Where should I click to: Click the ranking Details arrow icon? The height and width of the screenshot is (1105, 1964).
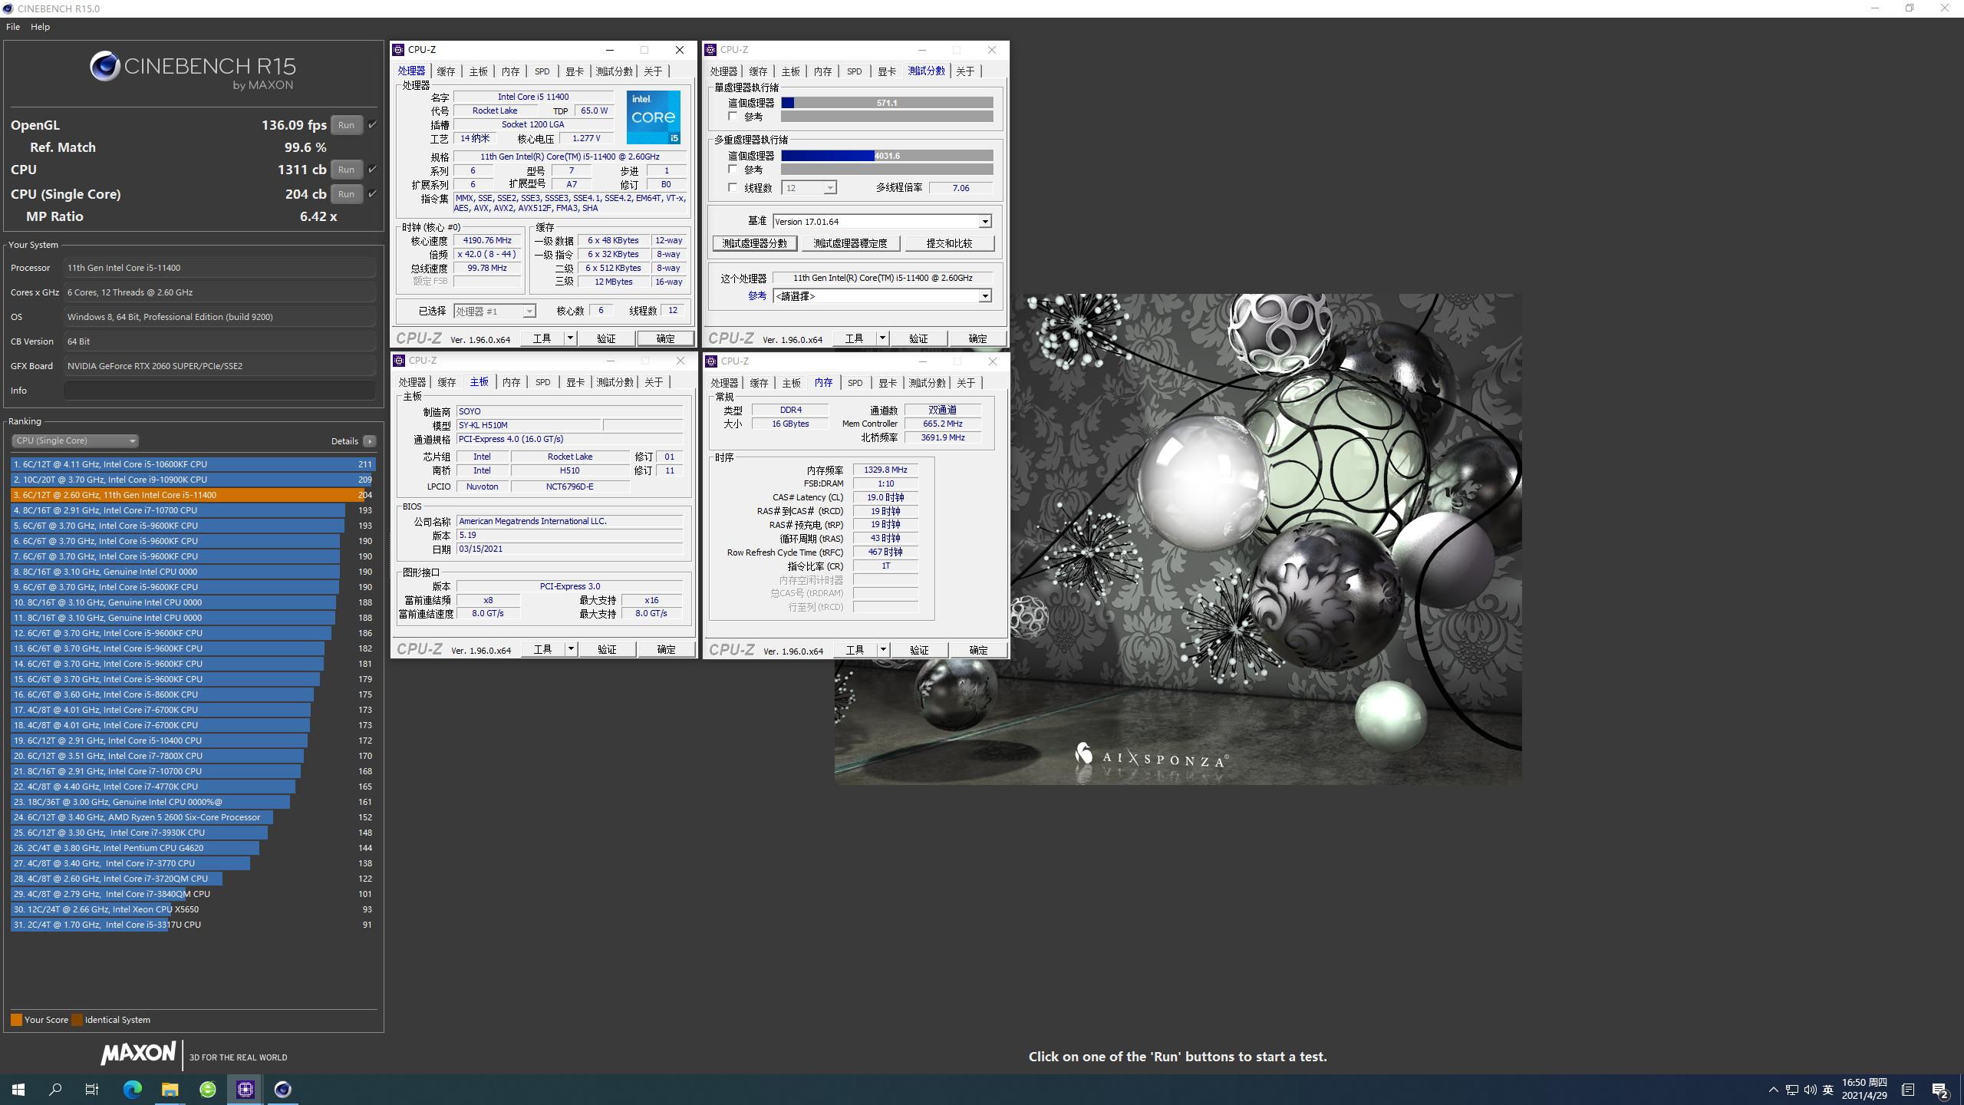point(370,441)
